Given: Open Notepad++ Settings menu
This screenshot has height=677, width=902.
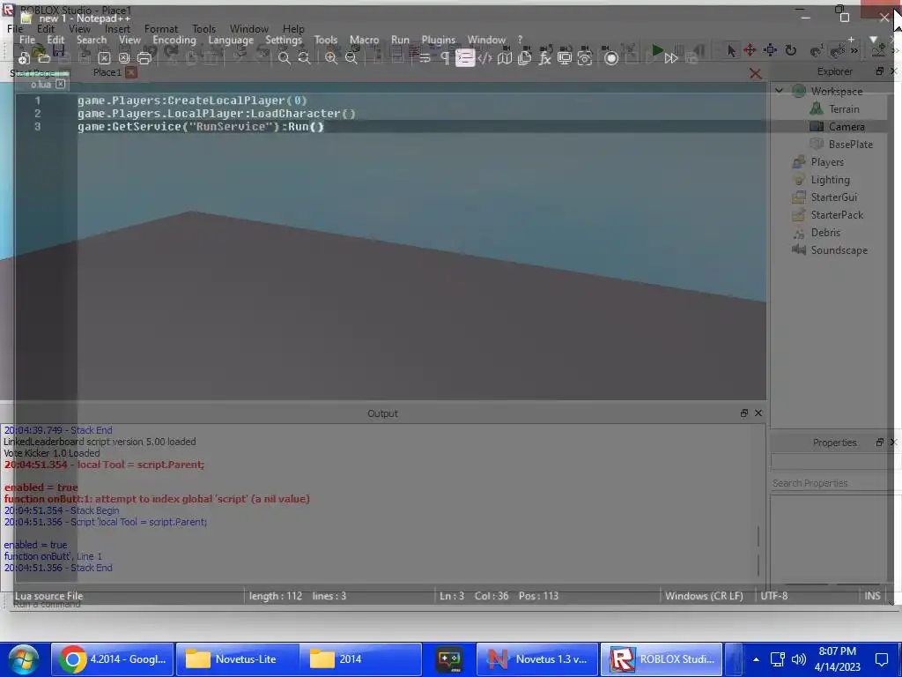Looking at the screenshot, I should click(284, 40).
